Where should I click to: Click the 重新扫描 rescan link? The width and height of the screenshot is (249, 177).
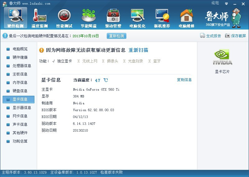138,50
